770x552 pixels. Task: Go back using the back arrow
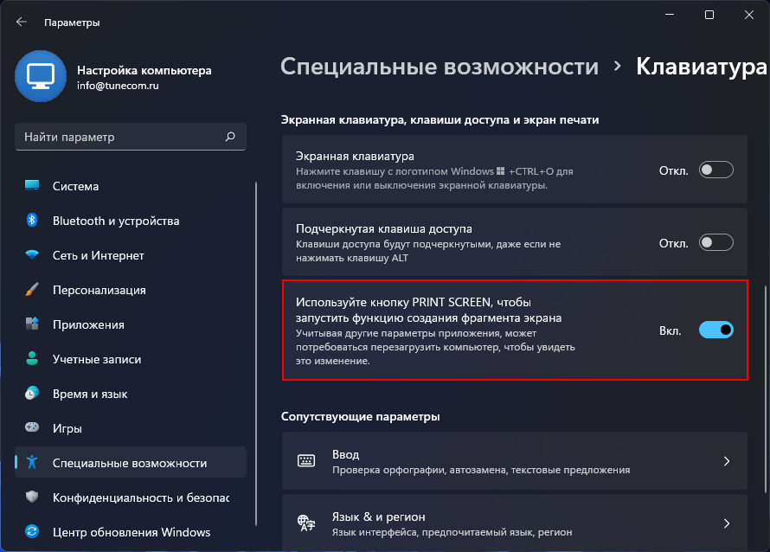point(21,22)
